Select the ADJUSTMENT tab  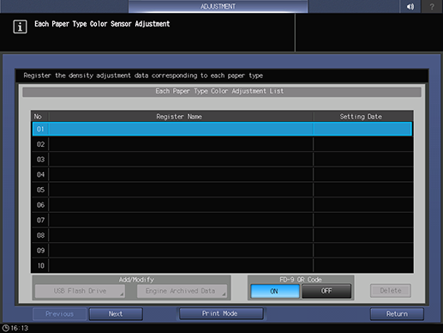[x=218, y=6]
